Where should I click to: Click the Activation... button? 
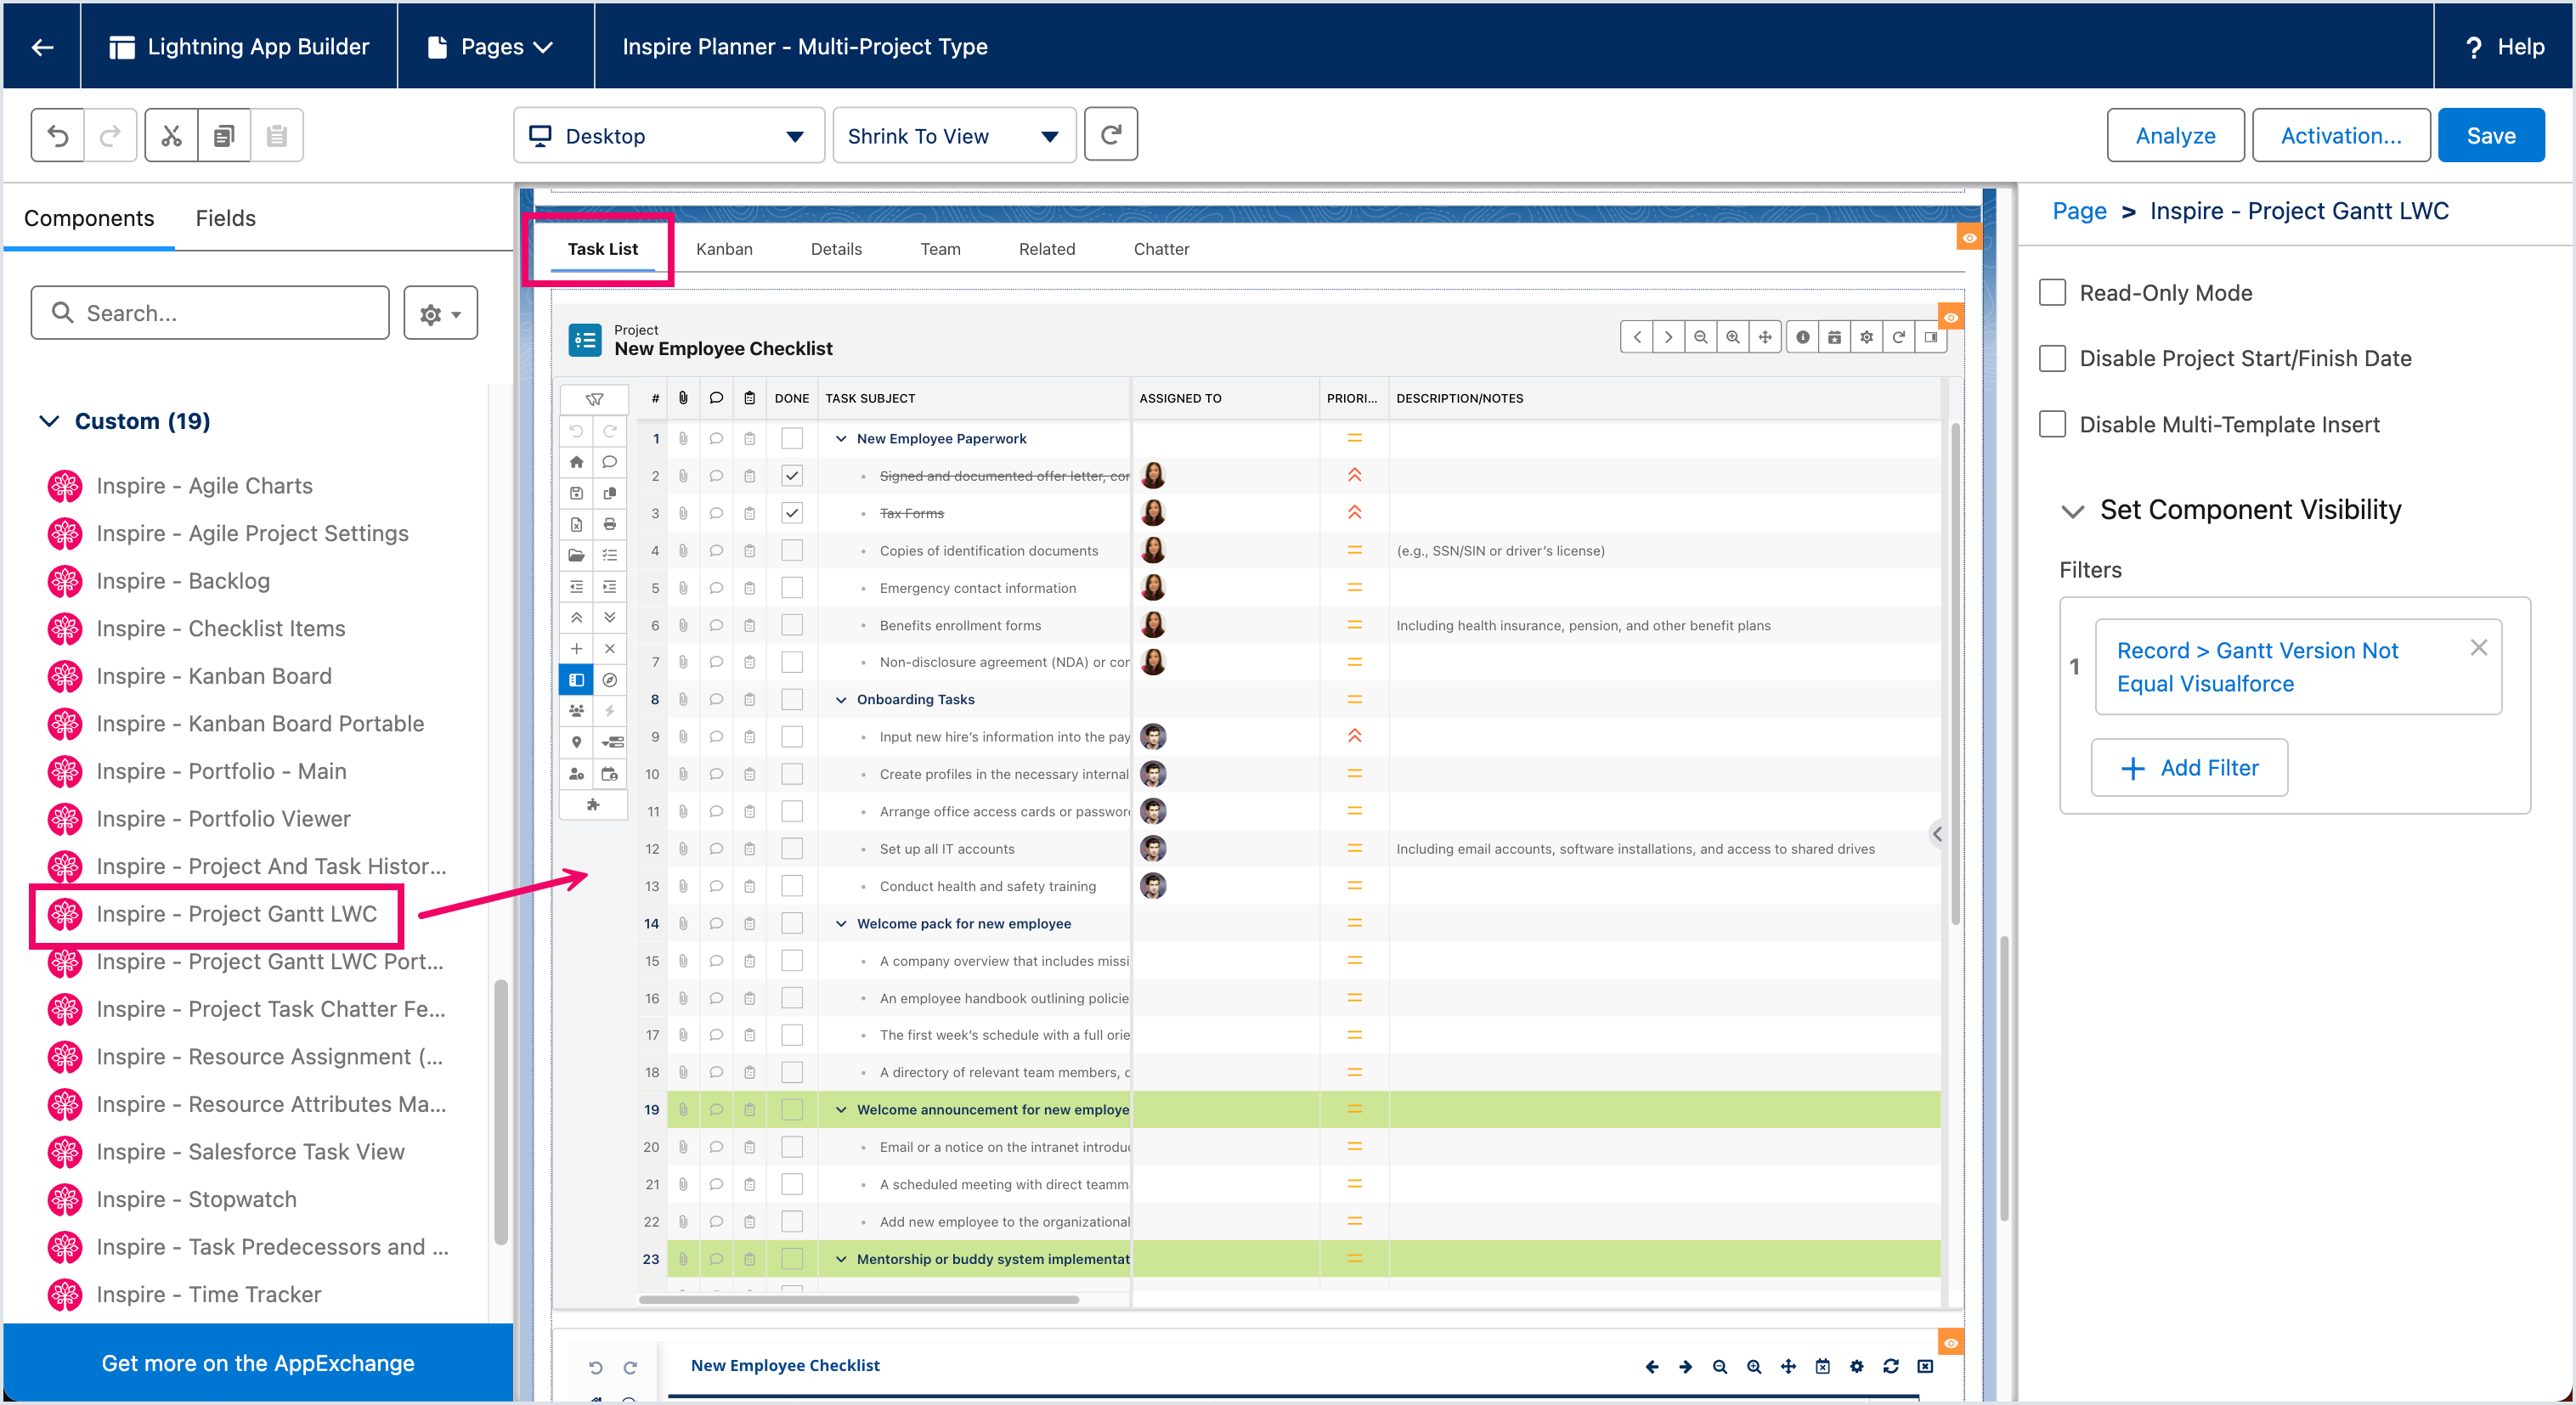point(2340,135)
